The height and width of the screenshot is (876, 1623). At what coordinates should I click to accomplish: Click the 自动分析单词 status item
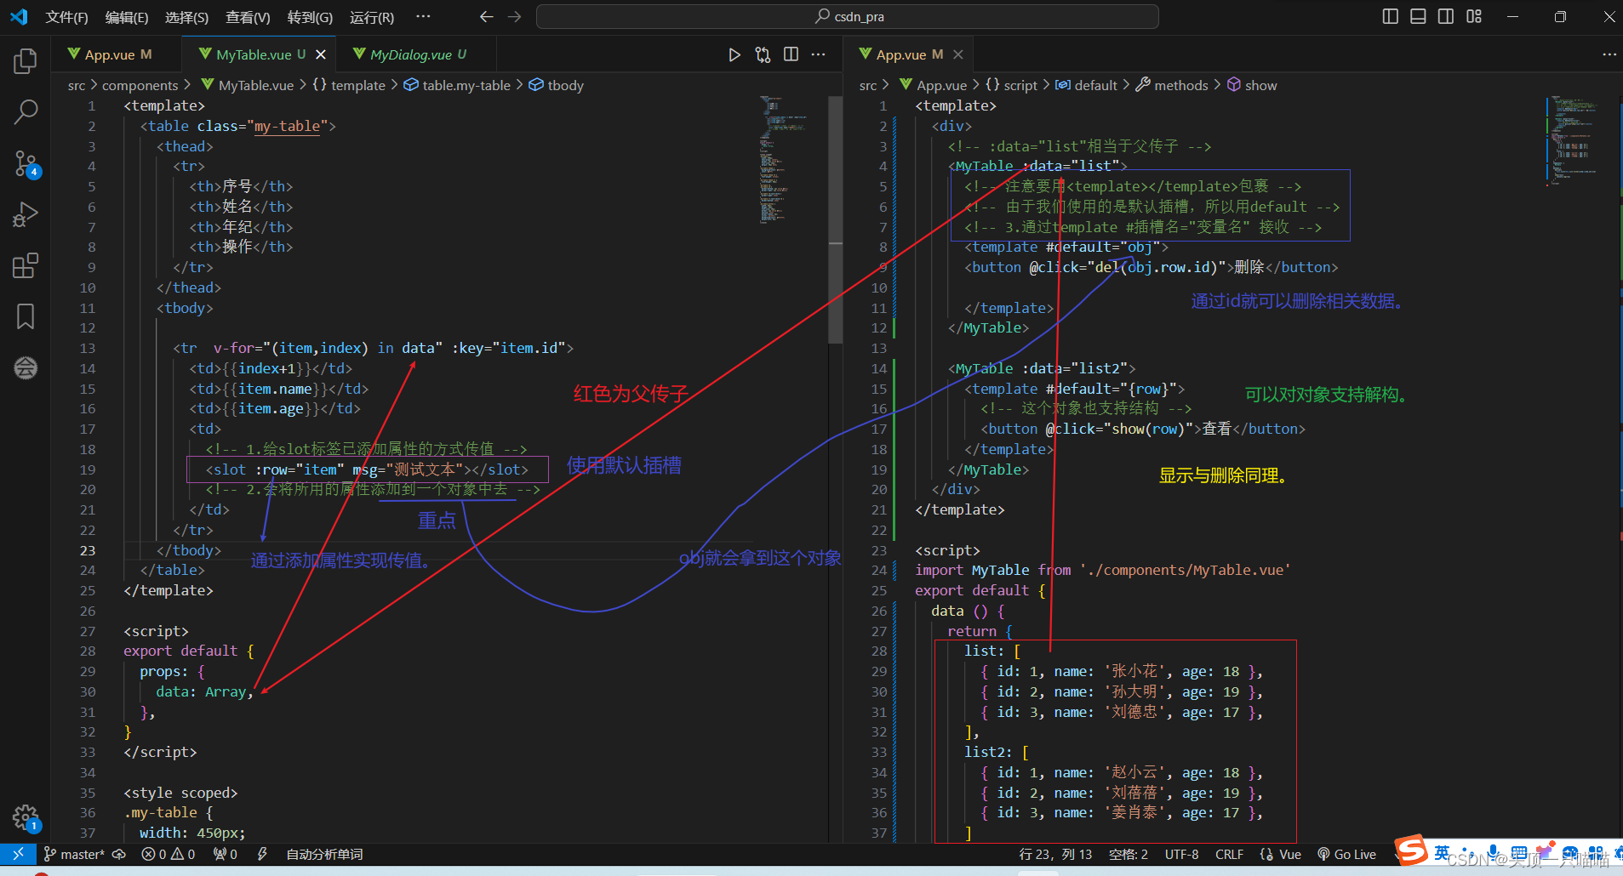pyautogui.click(x=324, y=854)
